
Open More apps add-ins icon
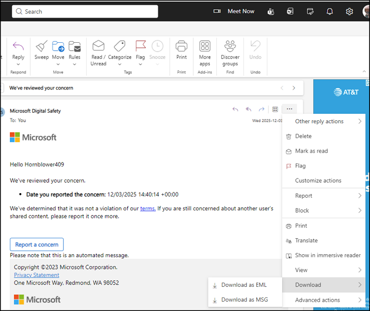[x=205, y=46]
